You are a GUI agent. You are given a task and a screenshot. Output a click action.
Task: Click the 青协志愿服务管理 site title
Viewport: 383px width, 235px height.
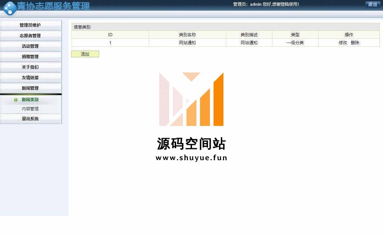[53, 6]
